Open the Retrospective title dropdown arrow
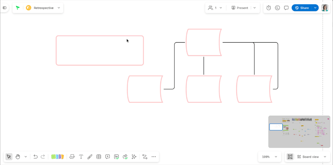Image resolution: width=333 pixels, height=165 pixels. click(59, 8)
